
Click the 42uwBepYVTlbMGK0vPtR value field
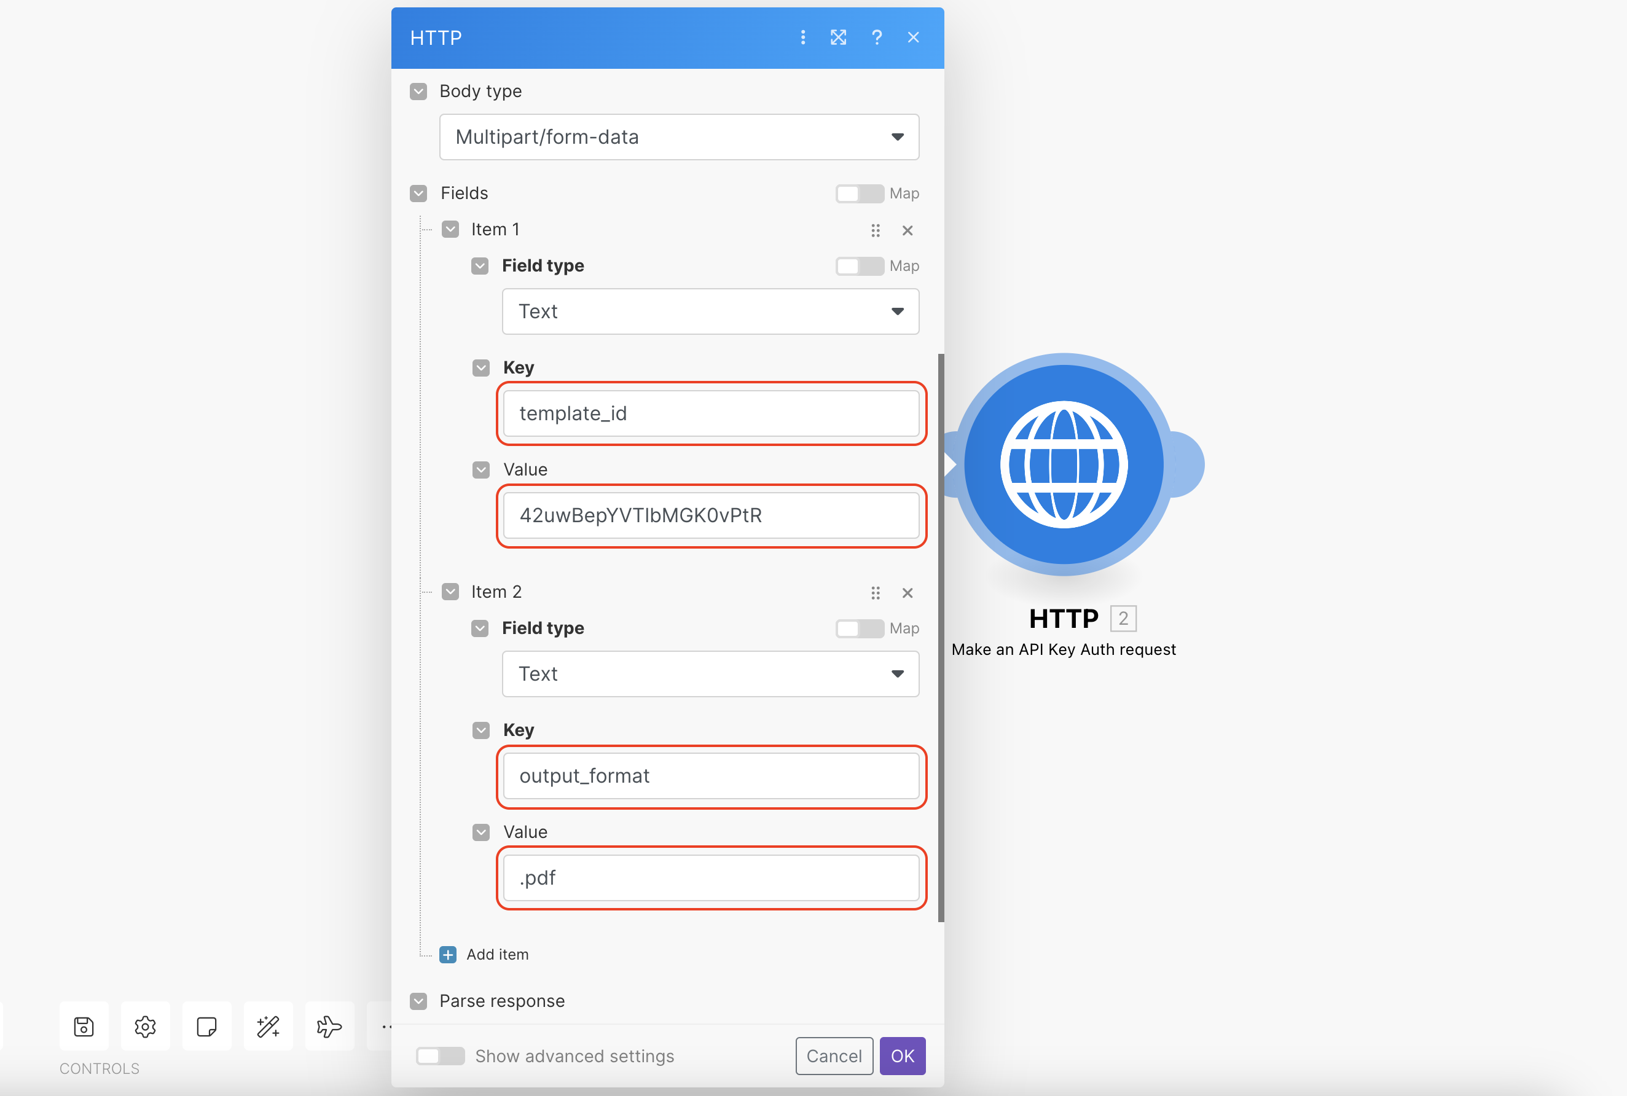click(711, 516)
